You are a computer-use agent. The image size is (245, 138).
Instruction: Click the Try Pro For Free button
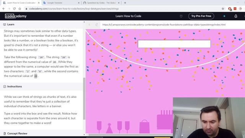pos(201,16)
